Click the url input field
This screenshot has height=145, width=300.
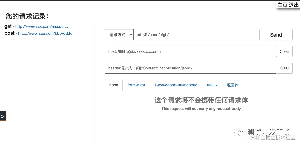tap(196, 35)
